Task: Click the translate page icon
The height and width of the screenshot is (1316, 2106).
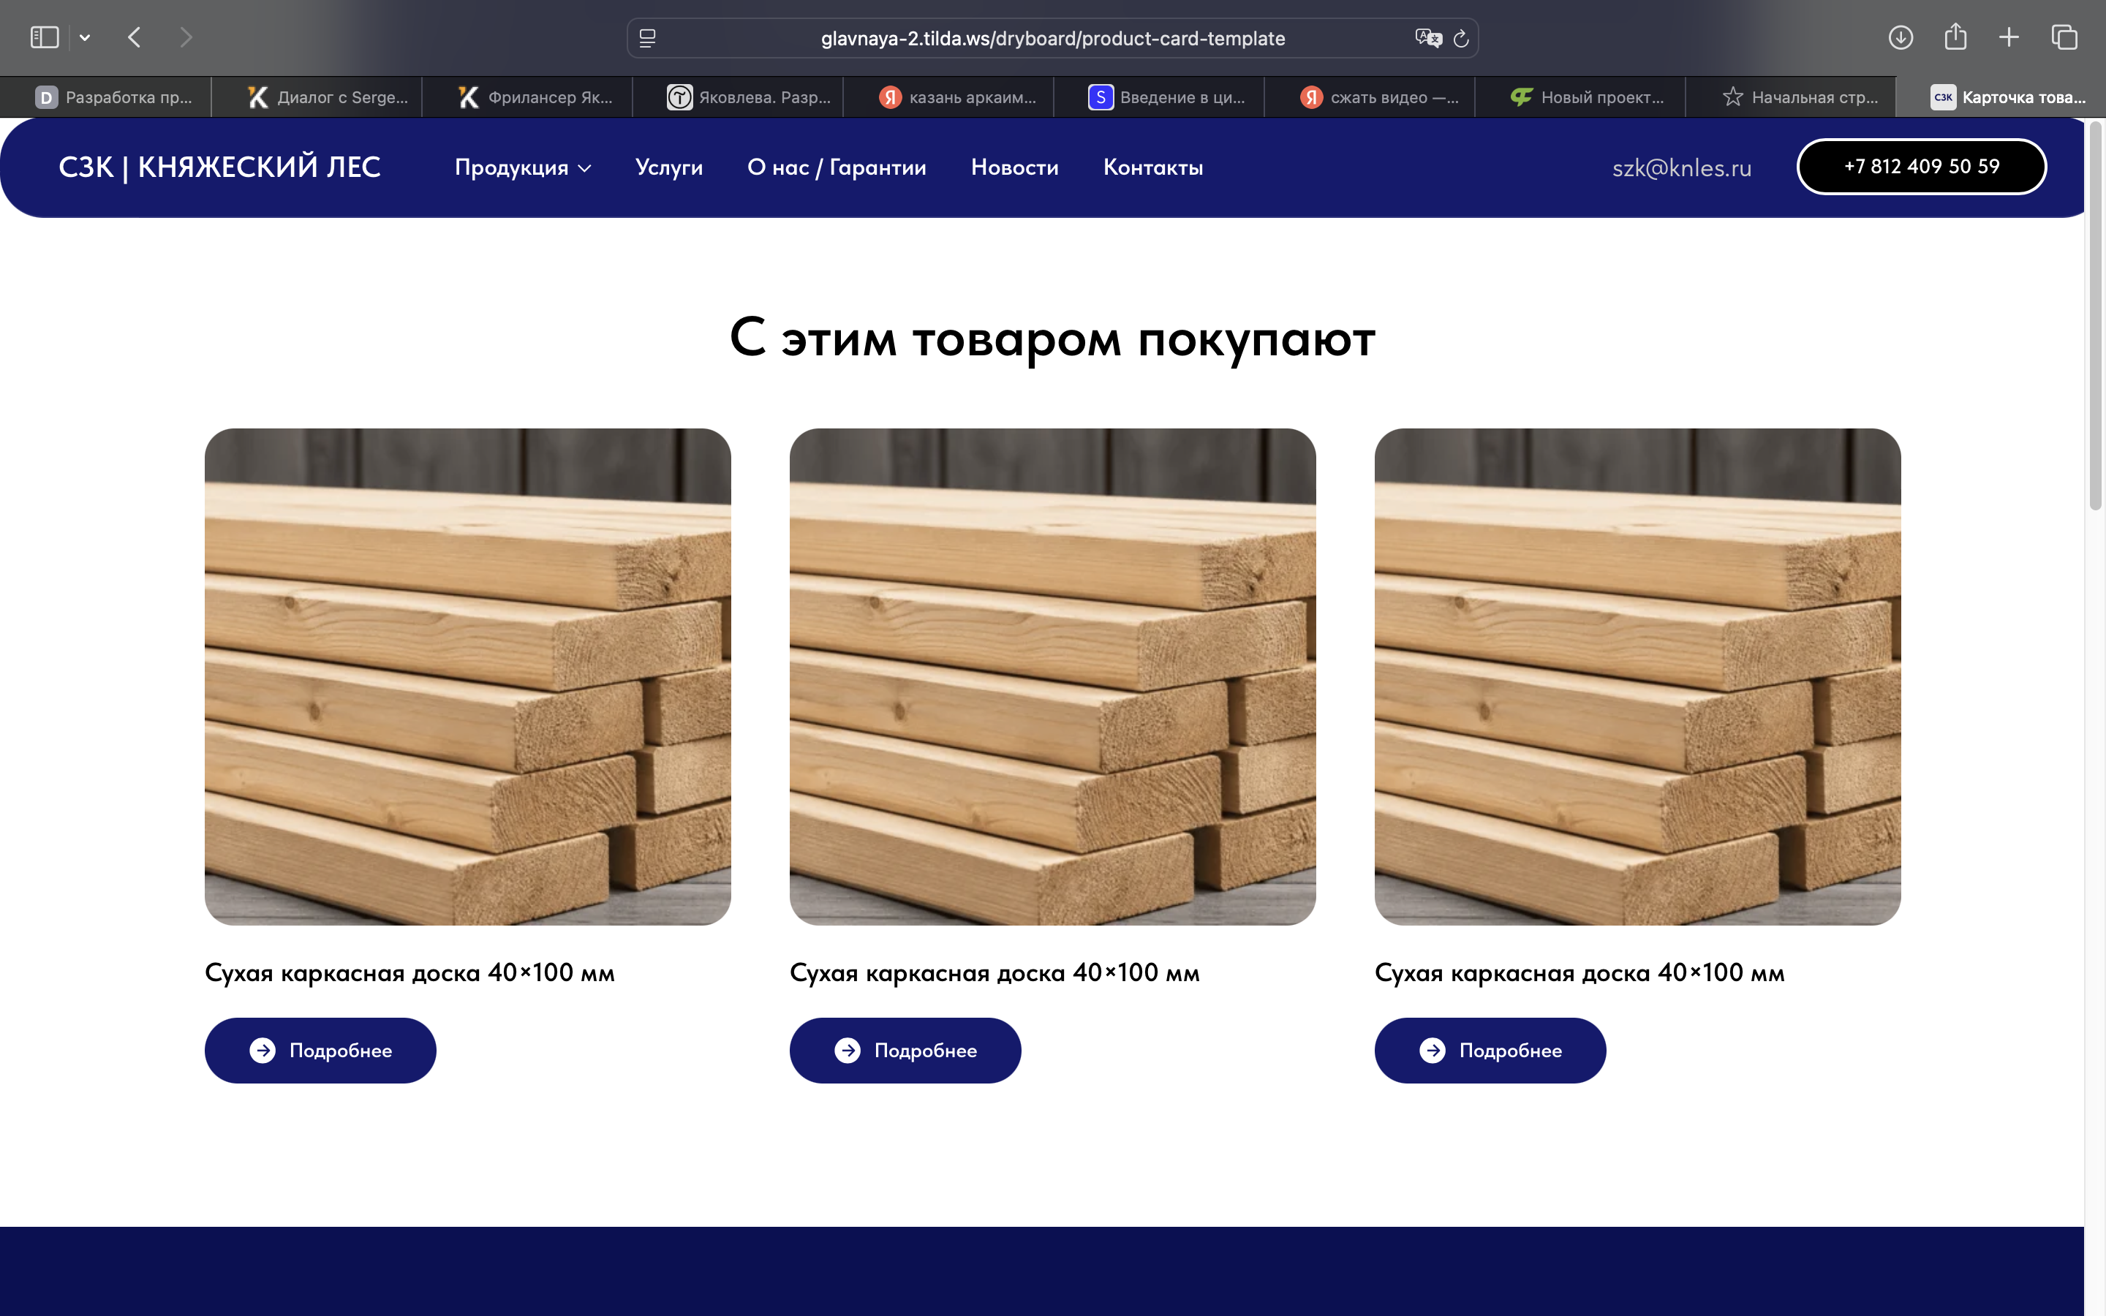Action: coord(1428,38)
